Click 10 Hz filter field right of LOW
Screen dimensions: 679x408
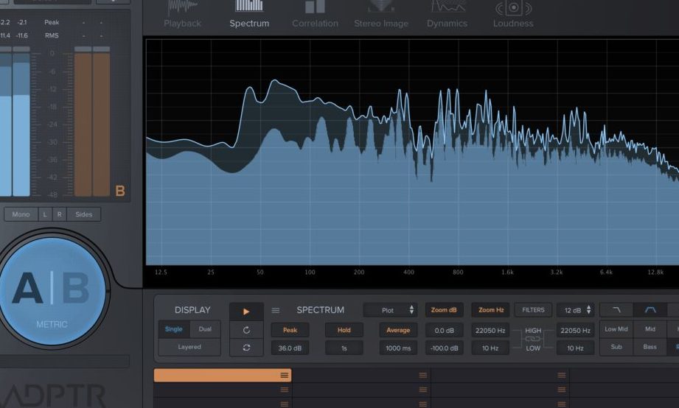[x=576, y=348]
